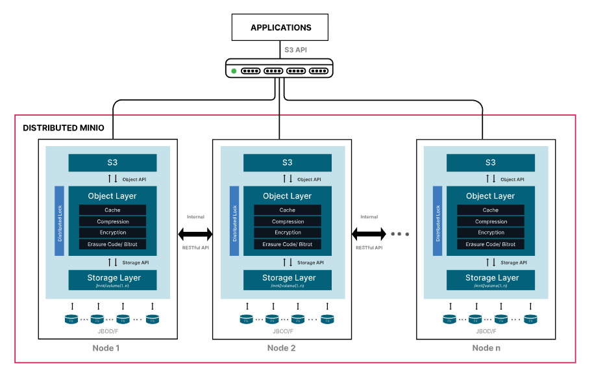Image resolution: width=592 pixels, height=376 pixels.
Task: Click the 'Node n' caption
Action: point(486,348)
